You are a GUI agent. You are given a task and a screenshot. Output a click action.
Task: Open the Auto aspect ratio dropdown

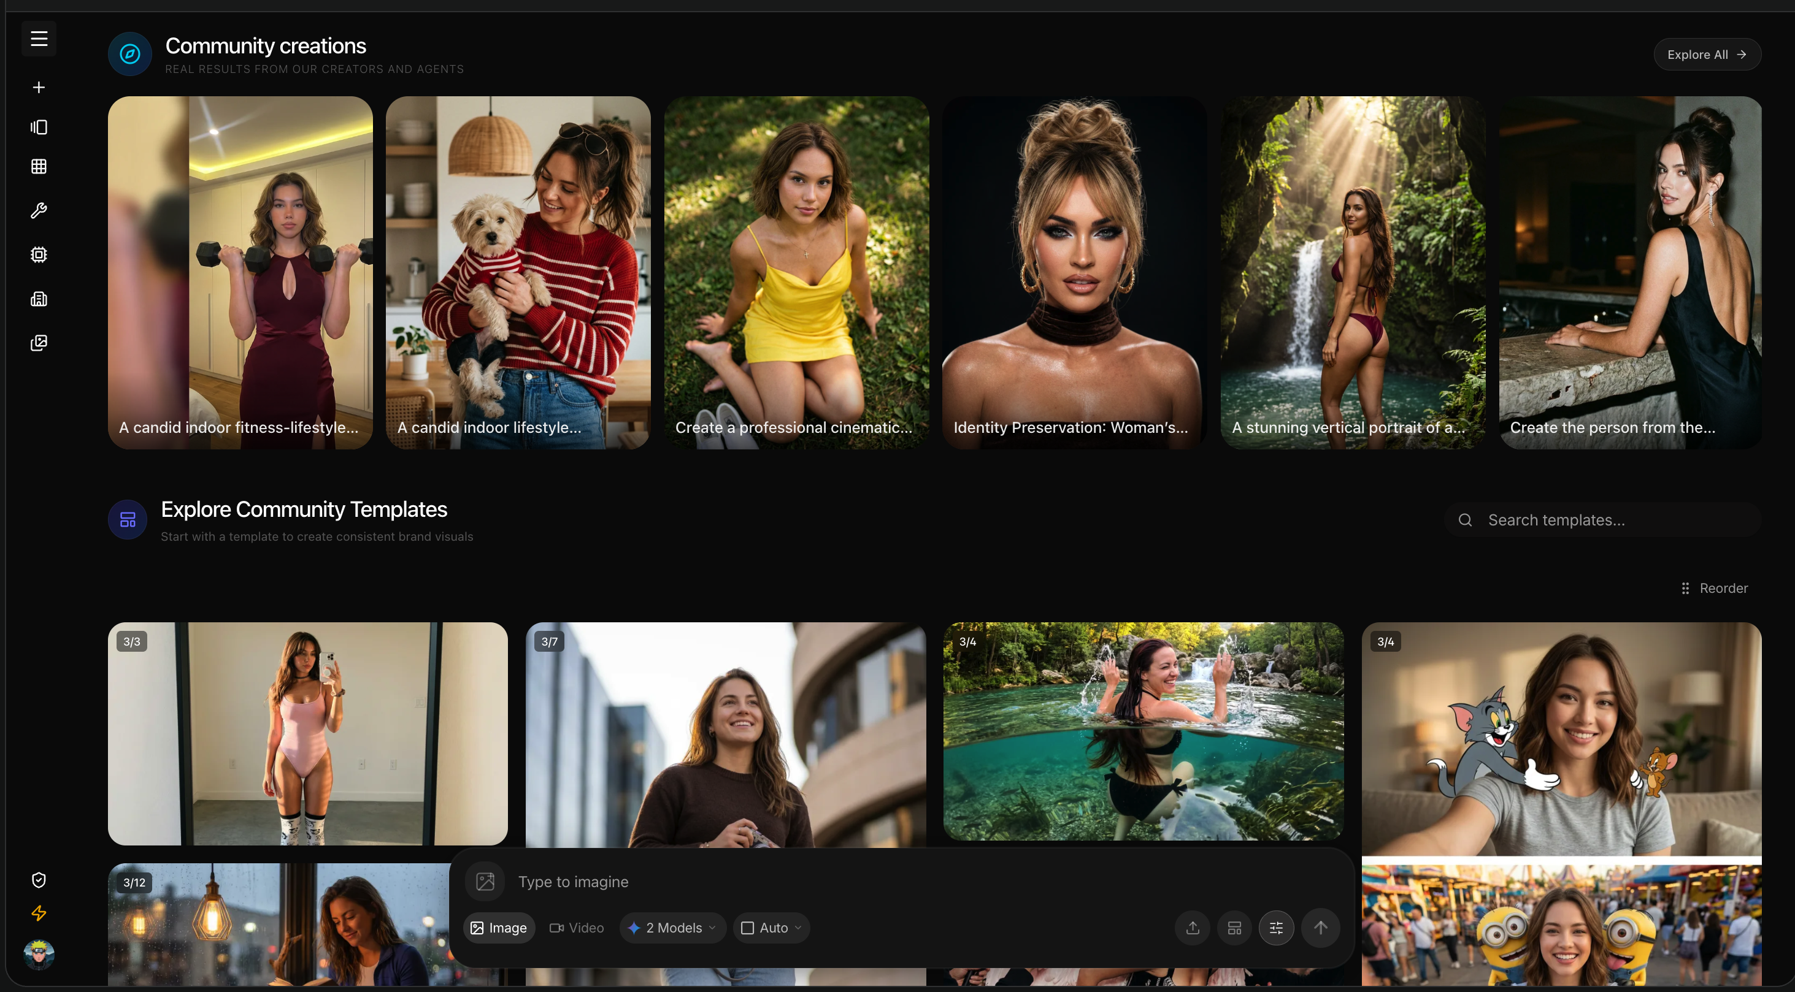pyautogui.click(x=771, y=928)
